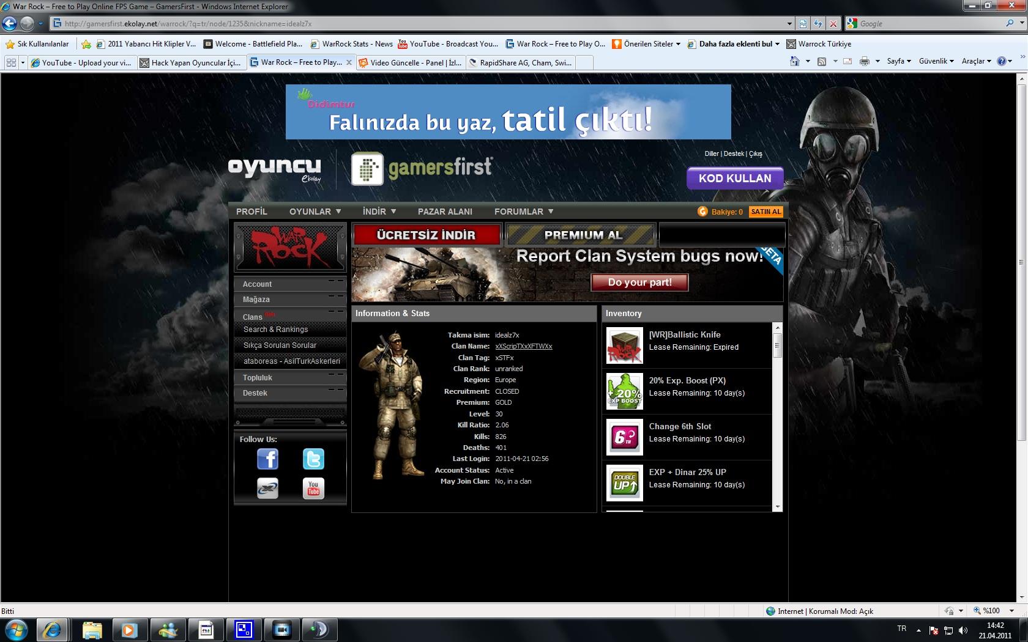1028x642 pixels.
Task: Click the EXP + Dinar 25% UP icon
Action: coord(624,483)
